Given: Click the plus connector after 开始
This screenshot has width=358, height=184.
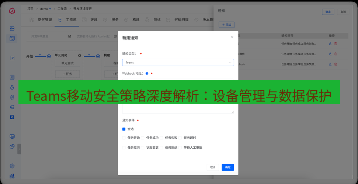Looking at the screenshot, I should (x=40, y=55).
